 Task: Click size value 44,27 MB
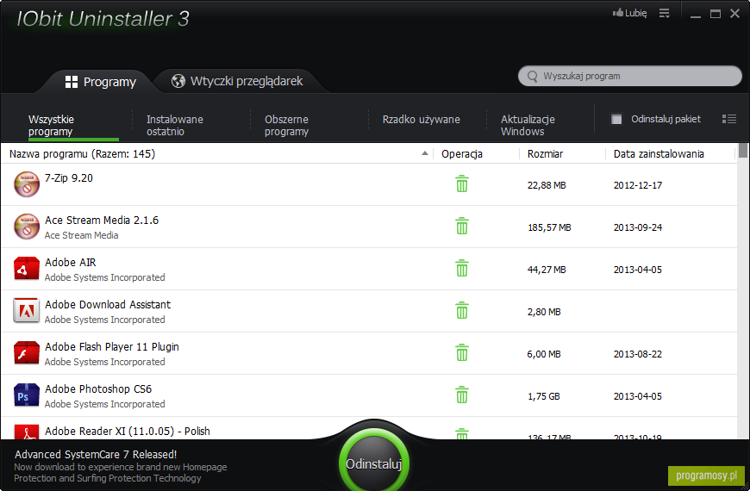tap(547, 270)
